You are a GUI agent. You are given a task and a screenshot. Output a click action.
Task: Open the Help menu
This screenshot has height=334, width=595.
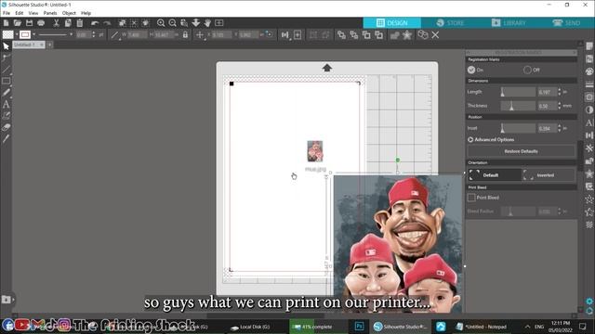point(86,13)
